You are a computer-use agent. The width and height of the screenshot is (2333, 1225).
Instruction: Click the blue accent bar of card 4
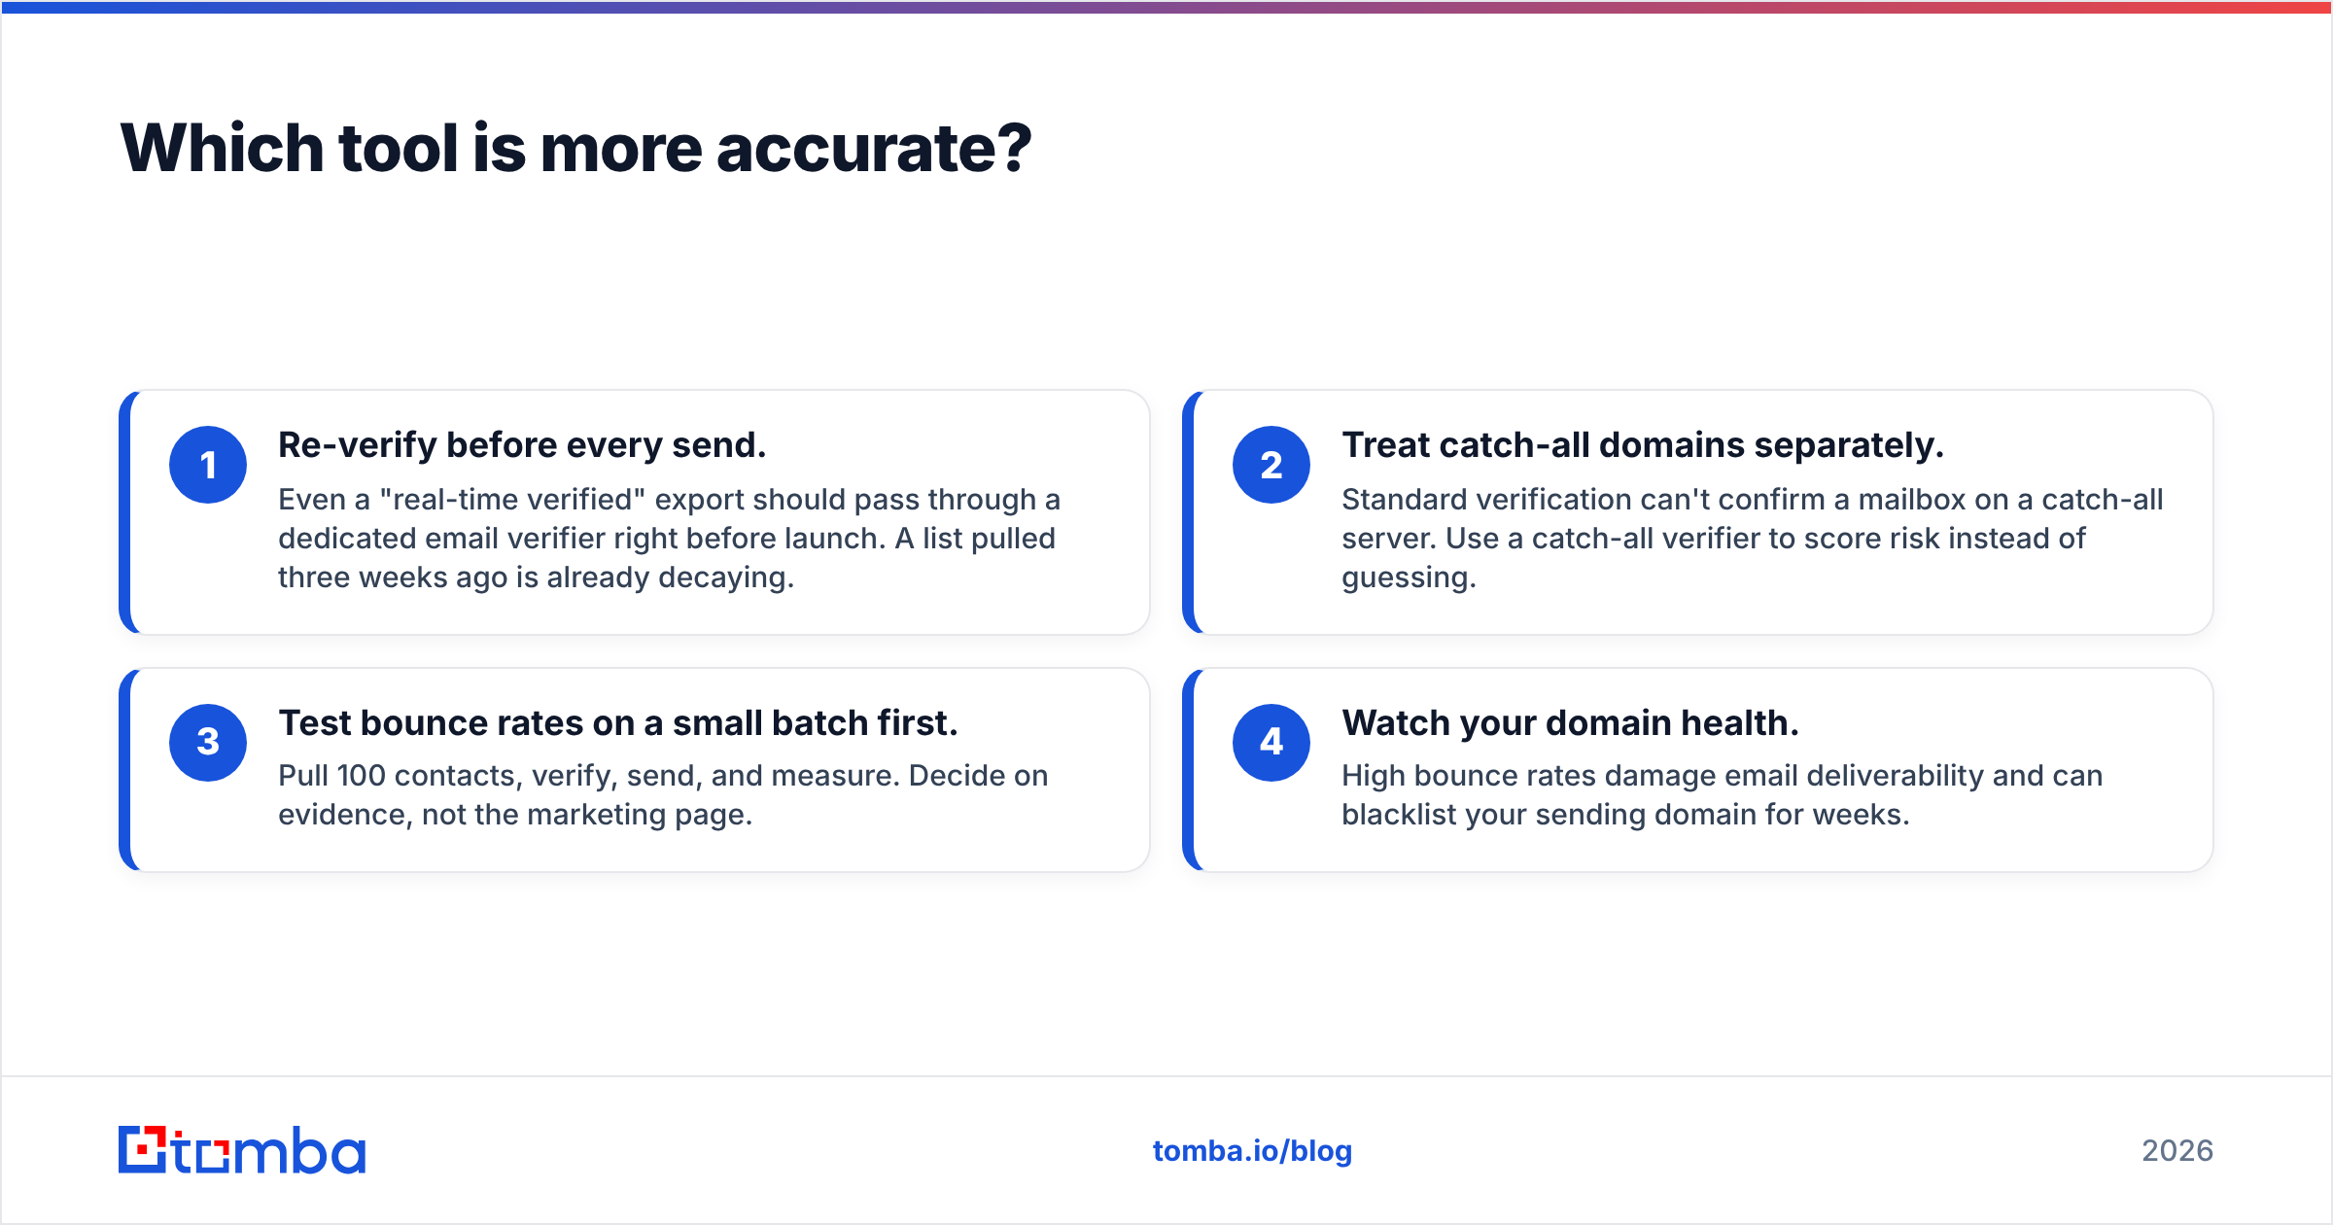(1188, 770)
